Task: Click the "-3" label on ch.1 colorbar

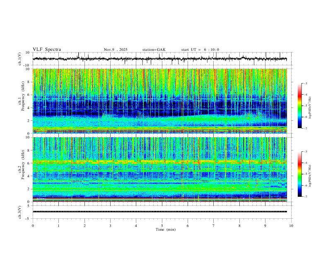Action: [x=305, y=83]
